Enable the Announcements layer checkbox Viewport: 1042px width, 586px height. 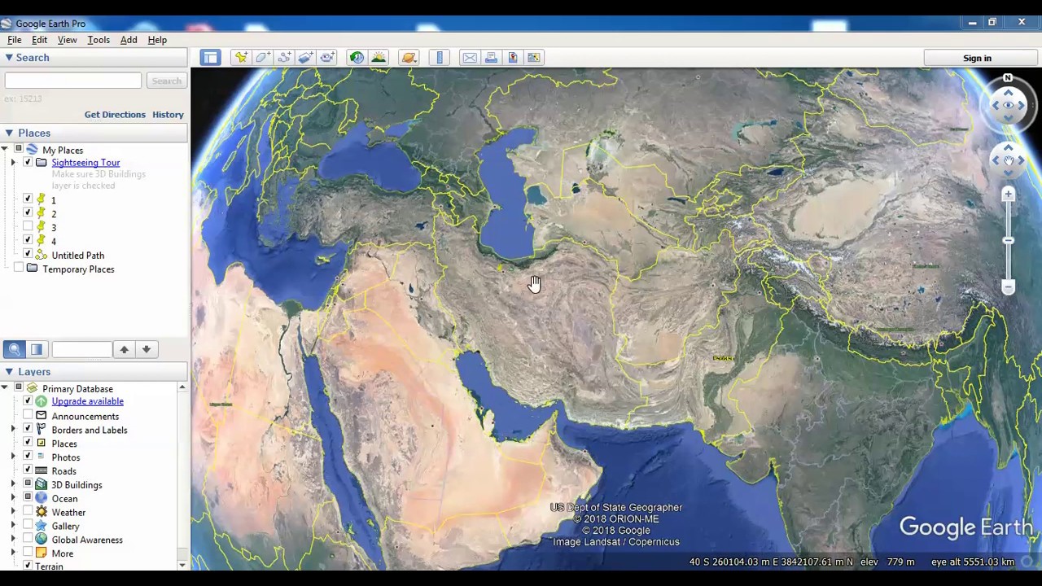click(28, 416)
